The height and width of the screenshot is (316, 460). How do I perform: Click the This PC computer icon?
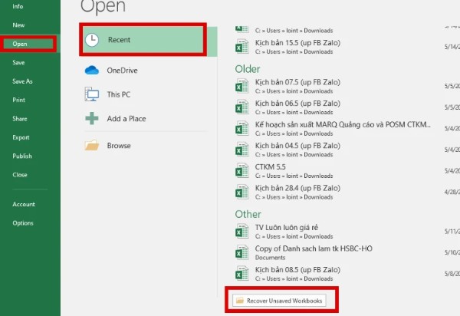(92, 94)
